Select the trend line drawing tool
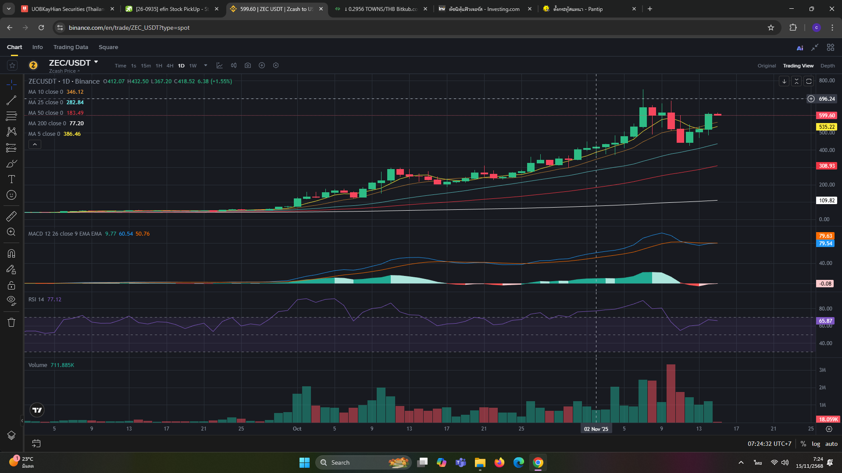 [11, 100]
